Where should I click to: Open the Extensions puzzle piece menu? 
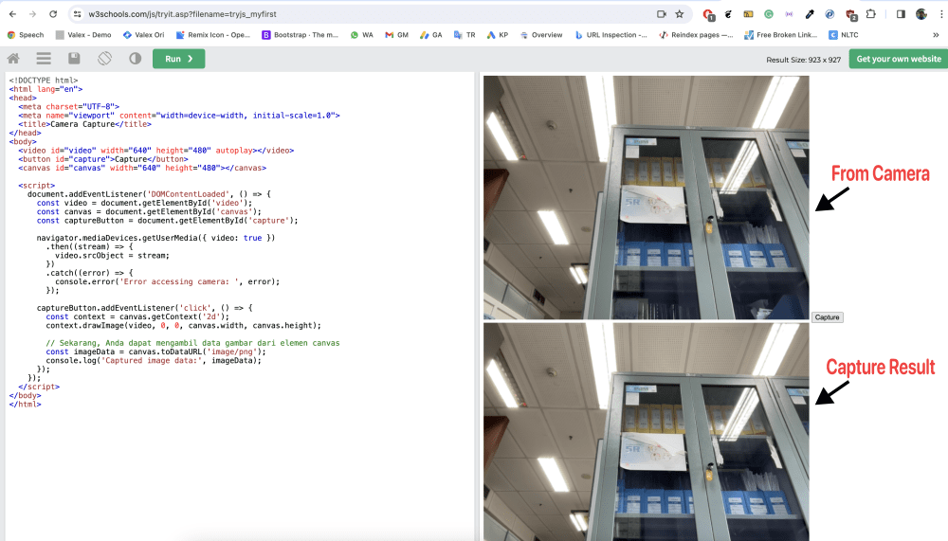870,14
